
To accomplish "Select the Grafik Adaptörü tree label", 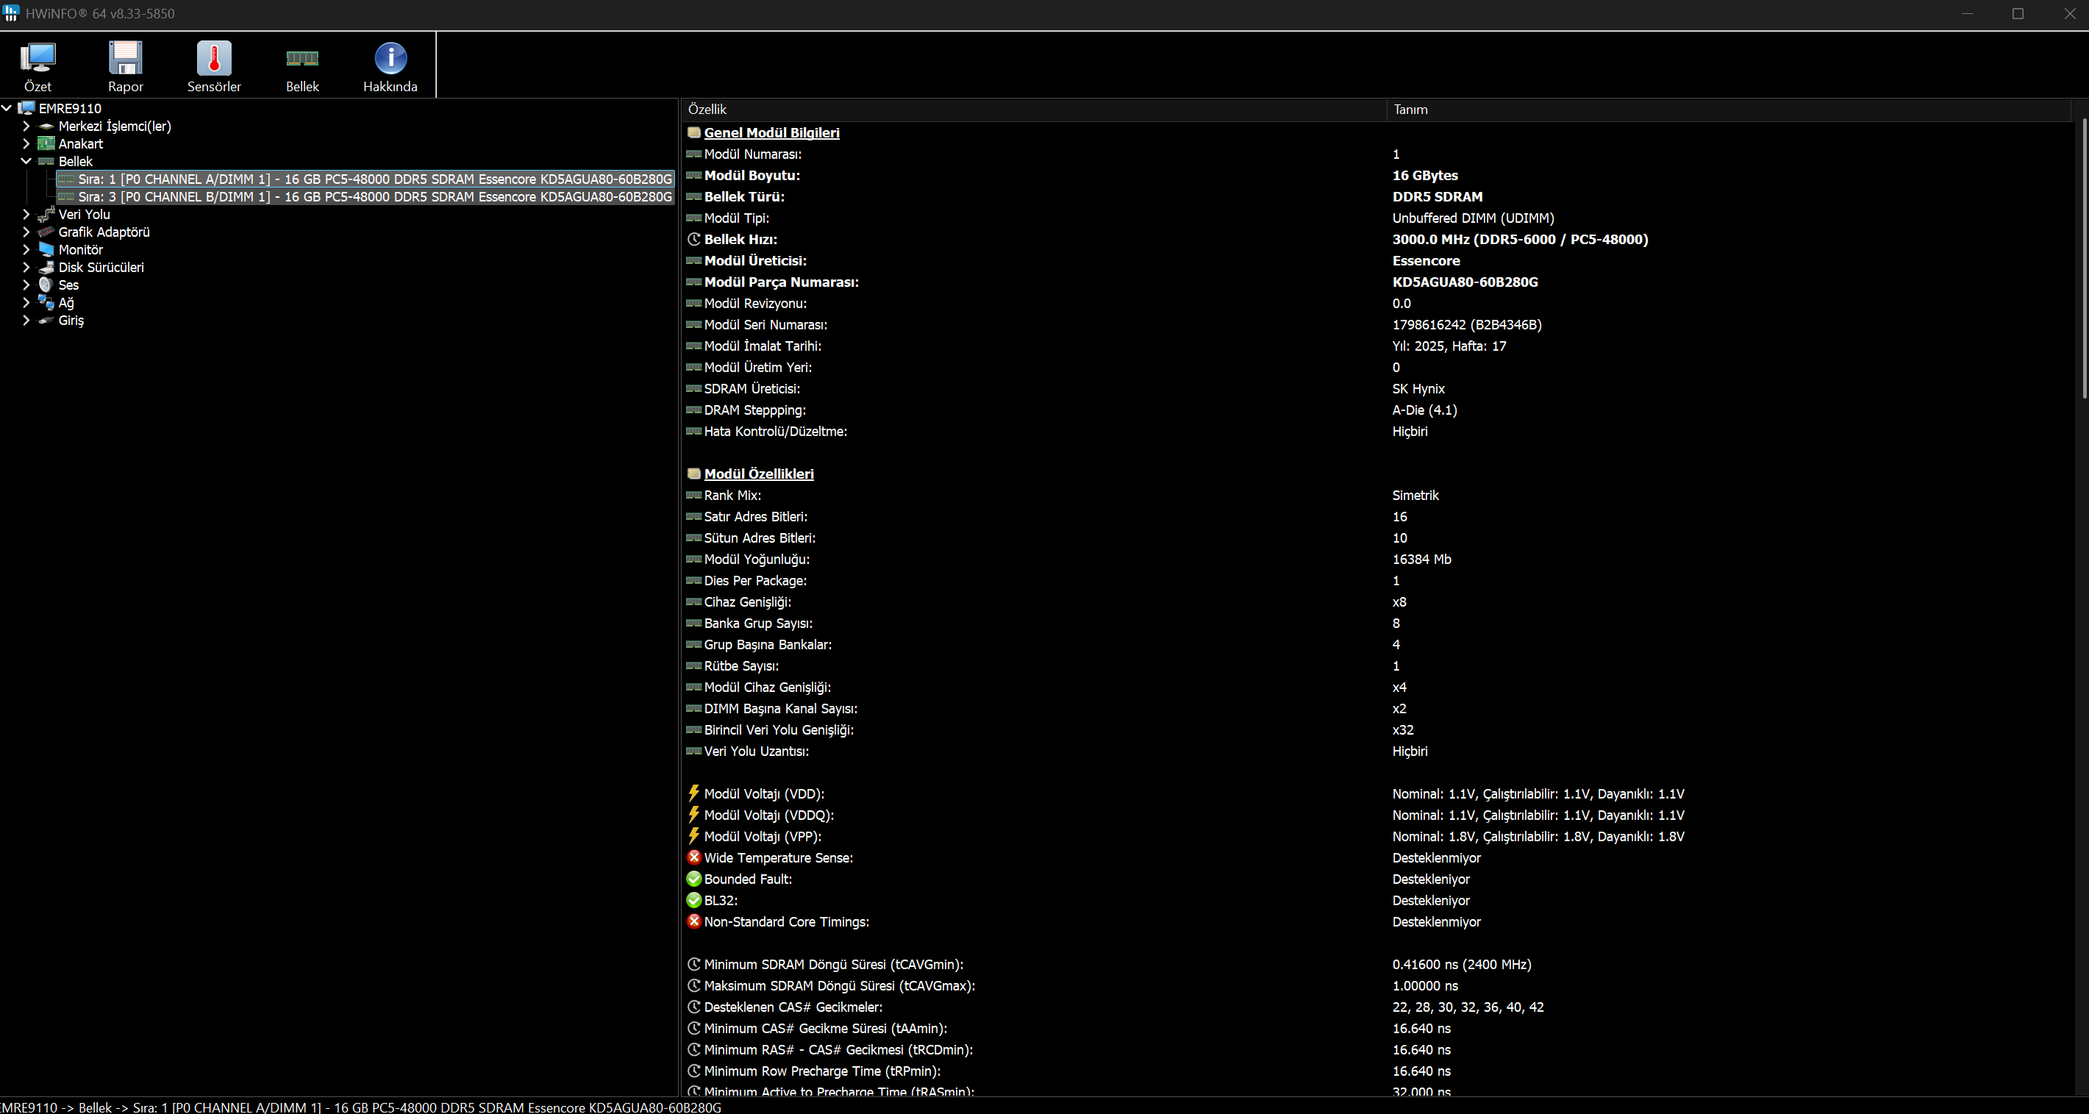I will [x=104, y=232].
